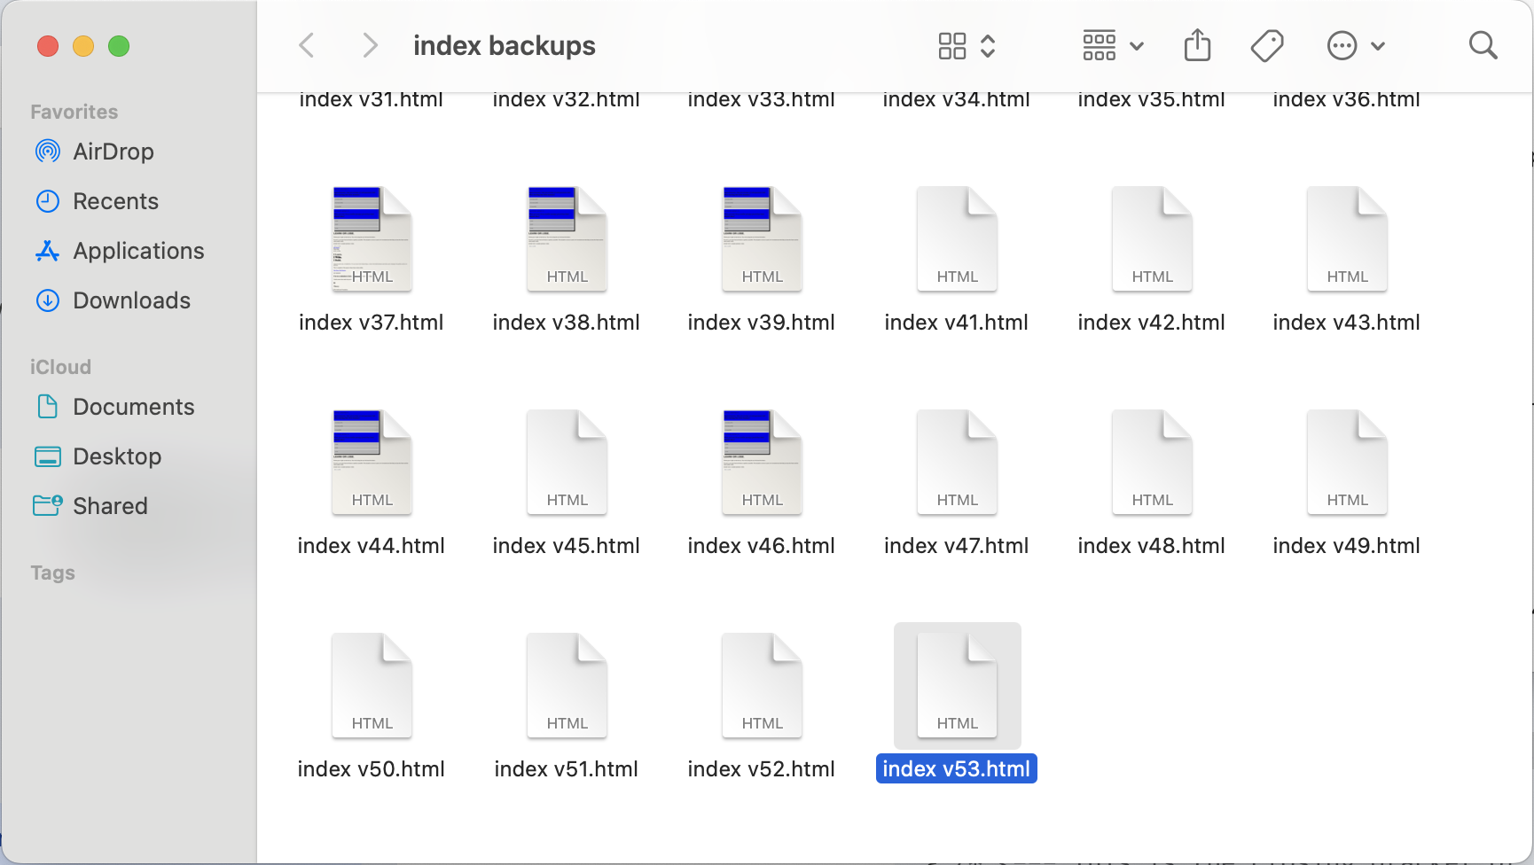Go back with the left chevron
Screen dimensions: 1534x865
[x=307, y=45]
